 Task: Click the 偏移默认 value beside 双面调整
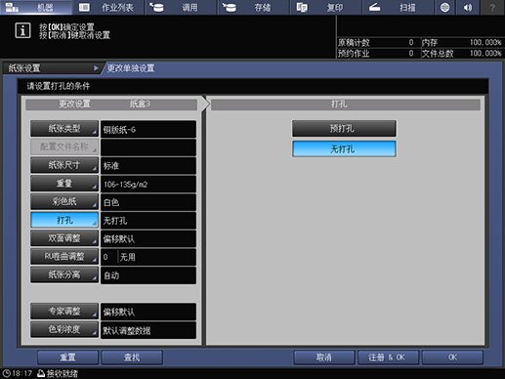(148, 238)
